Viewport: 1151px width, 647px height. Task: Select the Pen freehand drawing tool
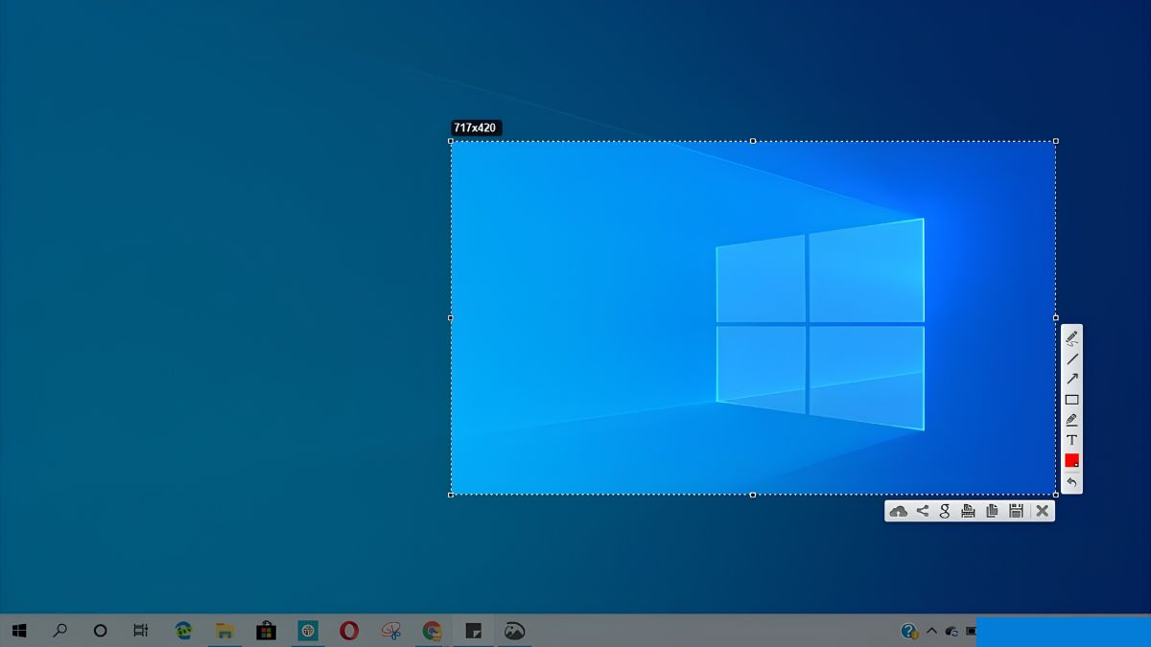point(1071,337)
